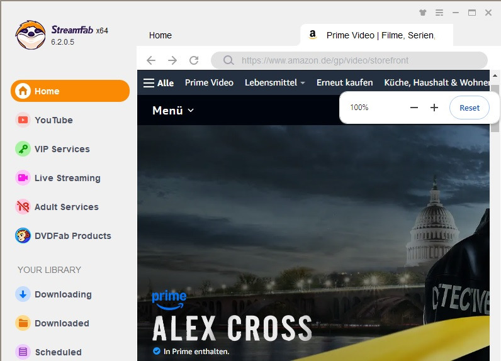Go to Live Streaming section
The height and width of the screenshot is (361, 501).
point(67,178)
